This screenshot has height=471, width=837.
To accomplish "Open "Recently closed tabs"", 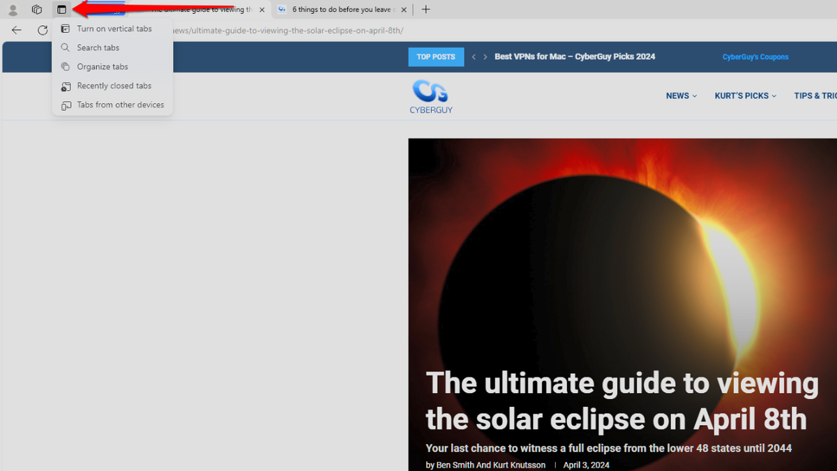I will coord(114,85).
